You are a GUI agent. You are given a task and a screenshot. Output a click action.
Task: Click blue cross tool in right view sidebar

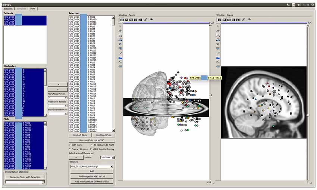[x=218, y=49]
